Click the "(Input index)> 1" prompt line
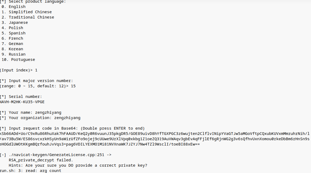The width and height of the screenshot is (311, 173). coord(19,70)
